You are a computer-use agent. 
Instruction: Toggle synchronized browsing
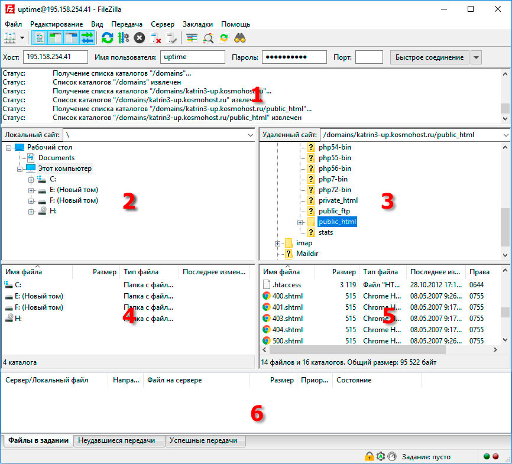(x=224, y=38)
